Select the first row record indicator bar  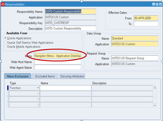[8, 88]
